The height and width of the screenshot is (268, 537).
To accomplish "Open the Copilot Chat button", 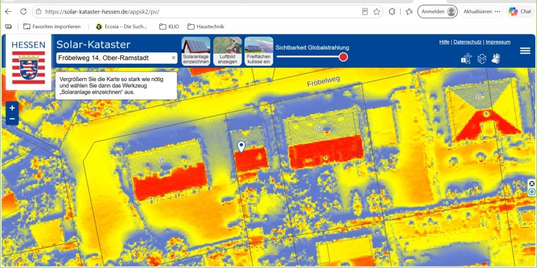I will coord(520,12).
